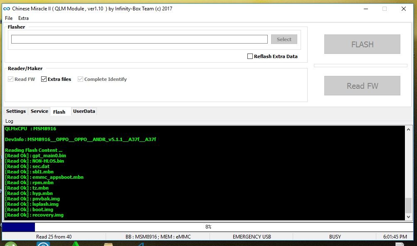Open the UserData tab
This screenshot has width=417, height=246.
point(84,111)
